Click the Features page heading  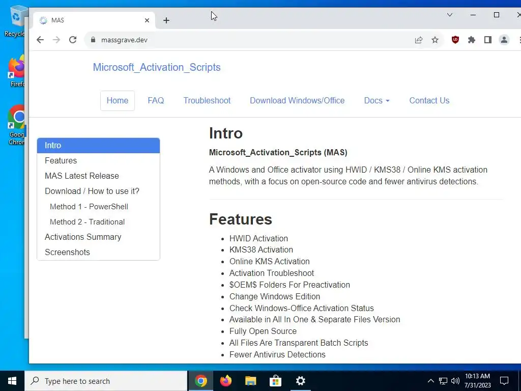coord(241,219)
